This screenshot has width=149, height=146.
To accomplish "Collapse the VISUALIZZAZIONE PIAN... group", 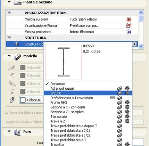I will coord(9,13).
